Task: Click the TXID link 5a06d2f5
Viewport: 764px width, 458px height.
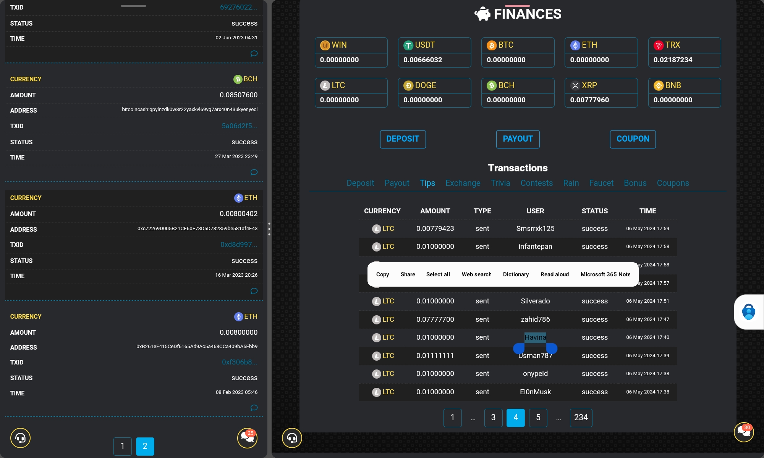Action: click(x=239, y=126)
